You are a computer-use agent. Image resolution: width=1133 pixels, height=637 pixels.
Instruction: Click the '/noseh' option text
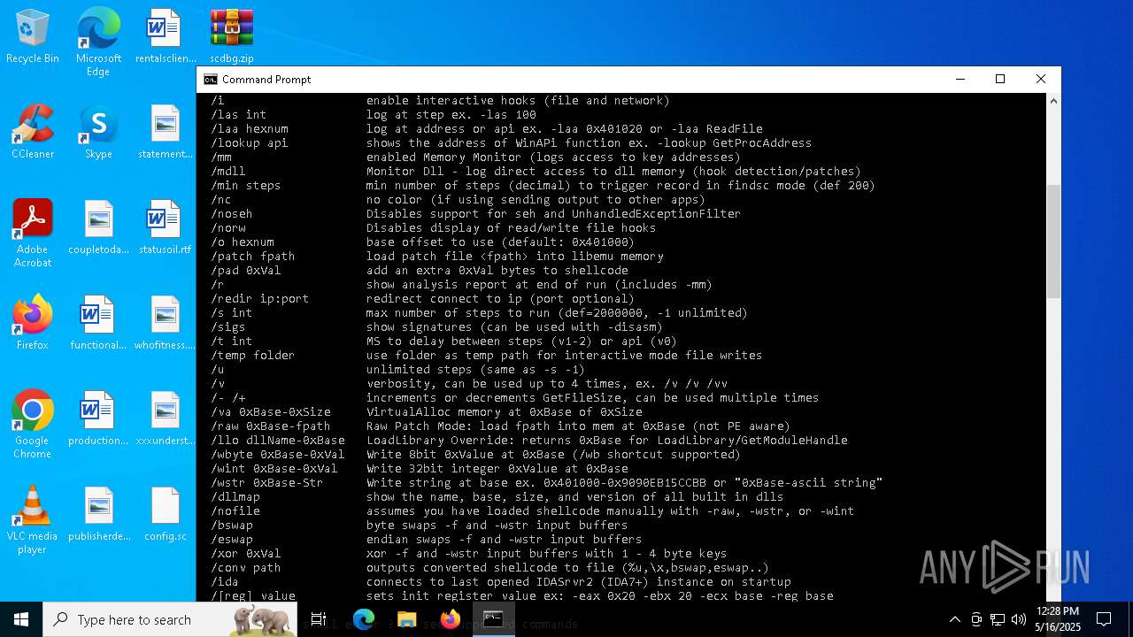point(231,213)
